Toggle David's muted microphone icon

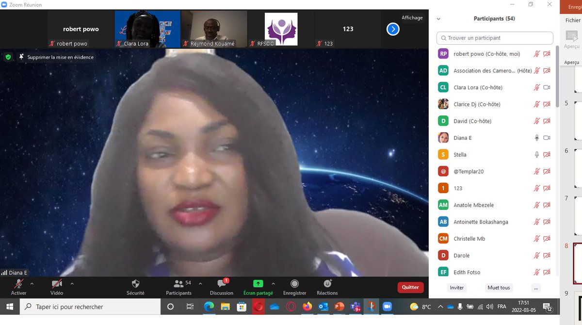coord(537,121)
